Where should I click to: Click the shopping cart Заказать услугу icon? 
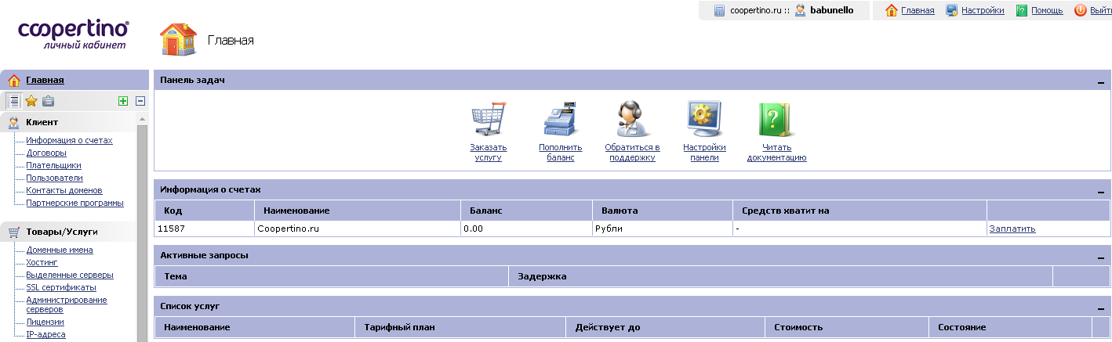(x=488, y=120)
